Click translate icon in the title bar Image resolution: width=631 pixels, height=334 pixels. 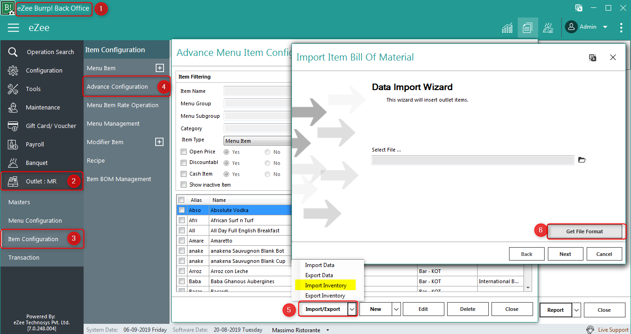tap(579, 8)
